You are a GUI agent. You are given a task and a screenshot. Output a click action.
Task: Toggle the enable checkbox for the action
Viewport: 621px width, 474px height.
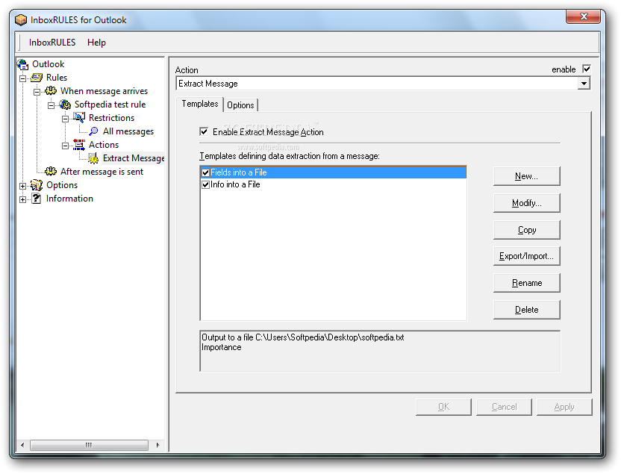click(x=587, y=69)
